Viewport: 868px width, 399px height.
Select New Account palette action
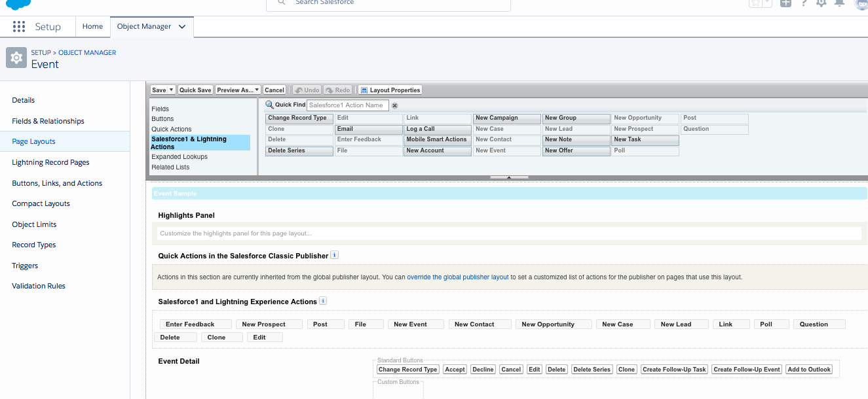[438, 150]
